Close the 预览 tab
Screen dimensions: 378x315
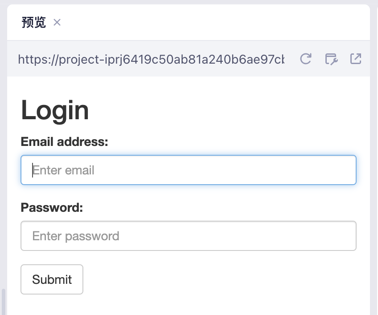point(57,22)
